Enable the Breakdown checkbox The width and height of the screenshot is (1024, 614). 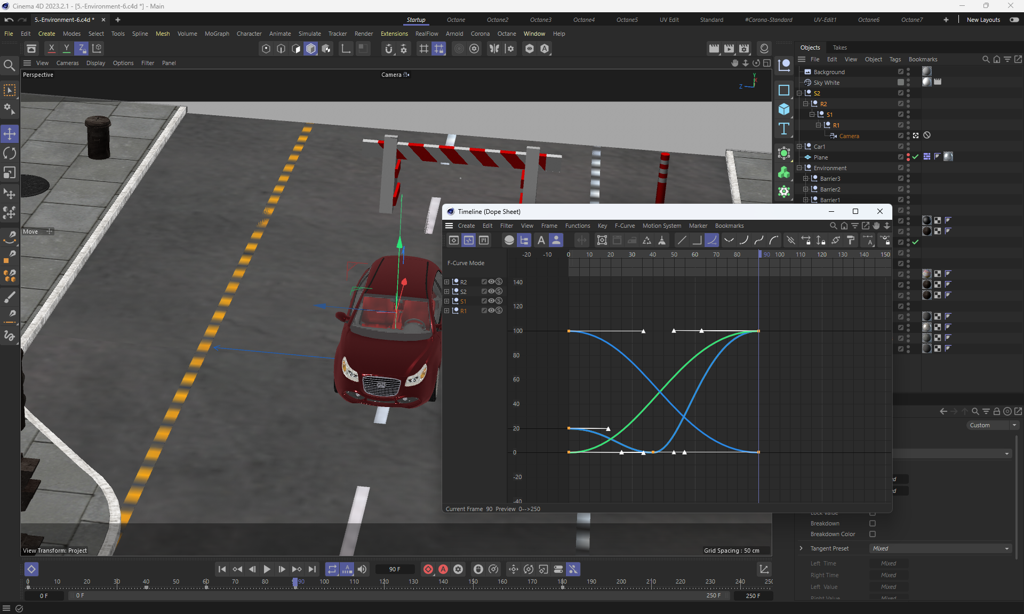[873, 523]
